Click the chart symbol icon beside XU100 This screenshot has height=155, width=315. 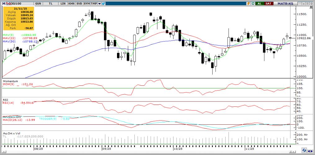pyautogui.click(x=8, y=3)
